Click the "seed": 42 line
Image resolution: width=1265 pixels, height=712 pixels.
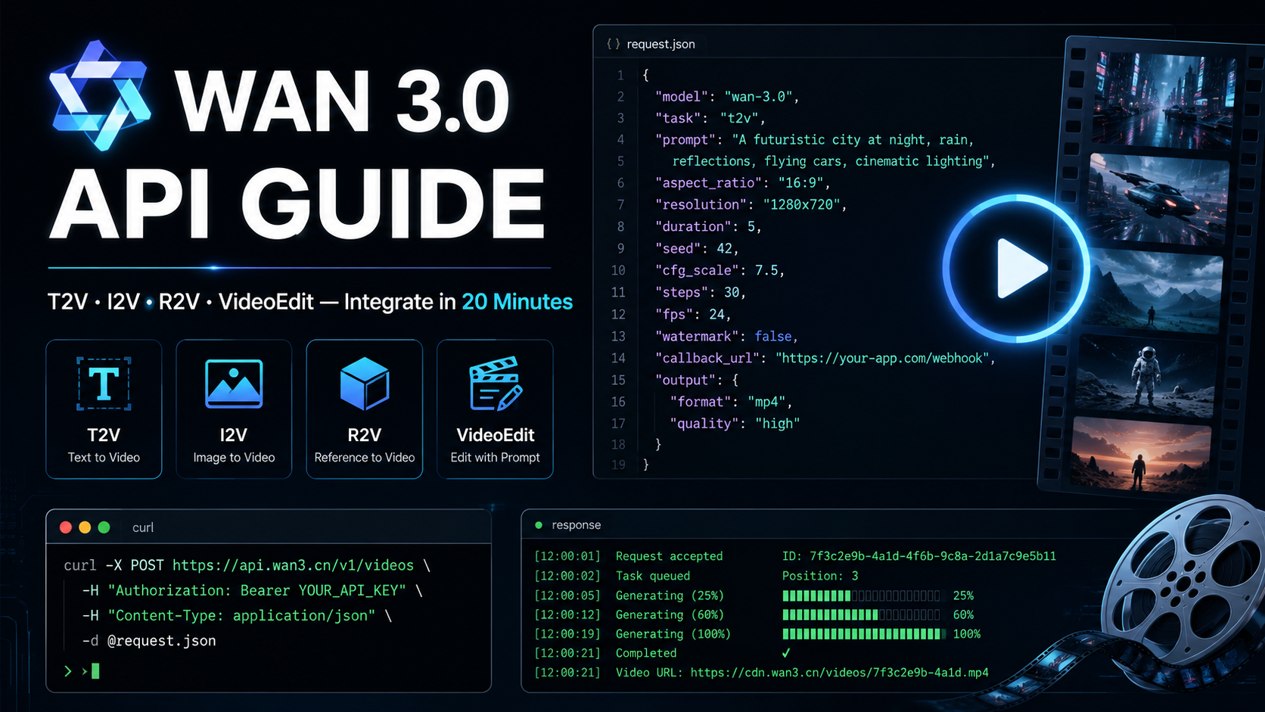point(697,249)
